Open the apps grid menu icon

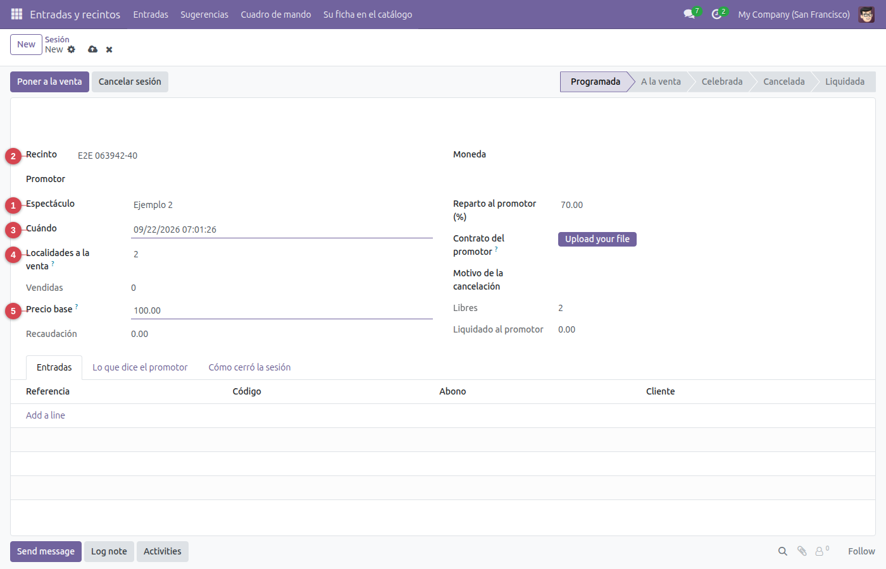point(16,14)
